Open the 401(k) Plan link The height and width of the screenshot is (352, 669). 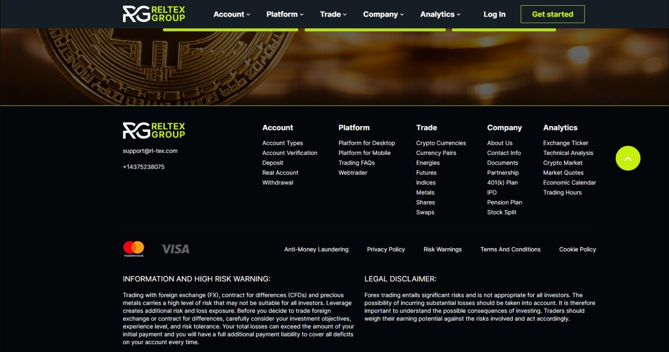pos(502,183)
